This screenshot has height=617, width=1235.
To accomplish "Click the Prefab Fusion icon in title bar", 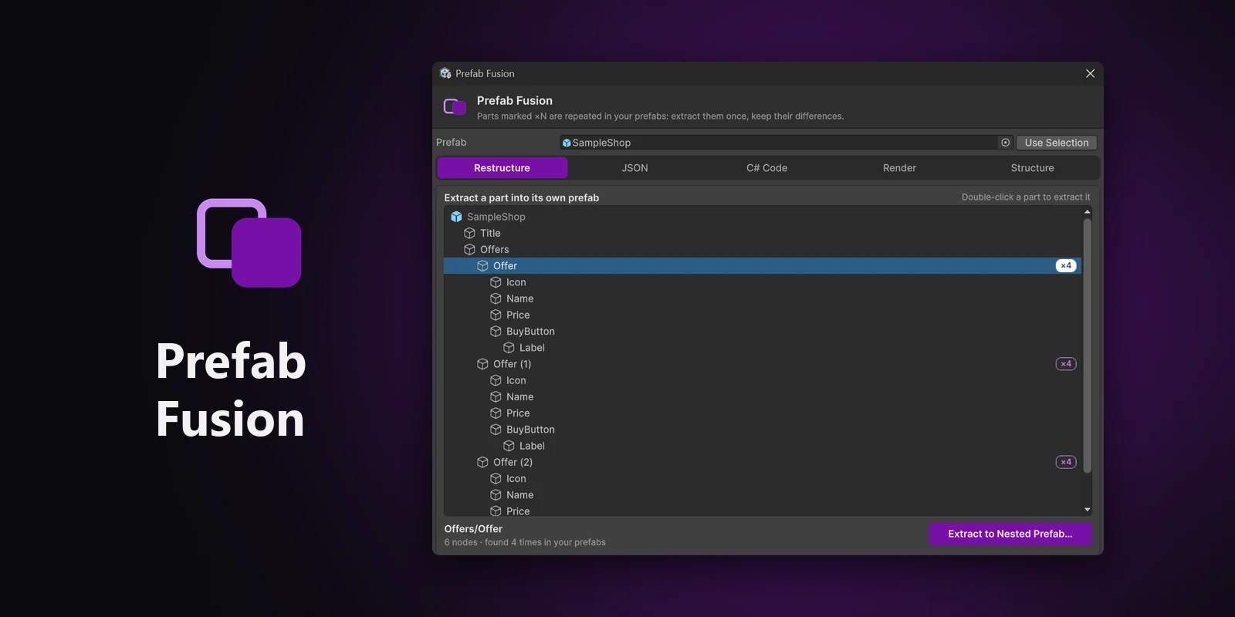I will point(445,73).
